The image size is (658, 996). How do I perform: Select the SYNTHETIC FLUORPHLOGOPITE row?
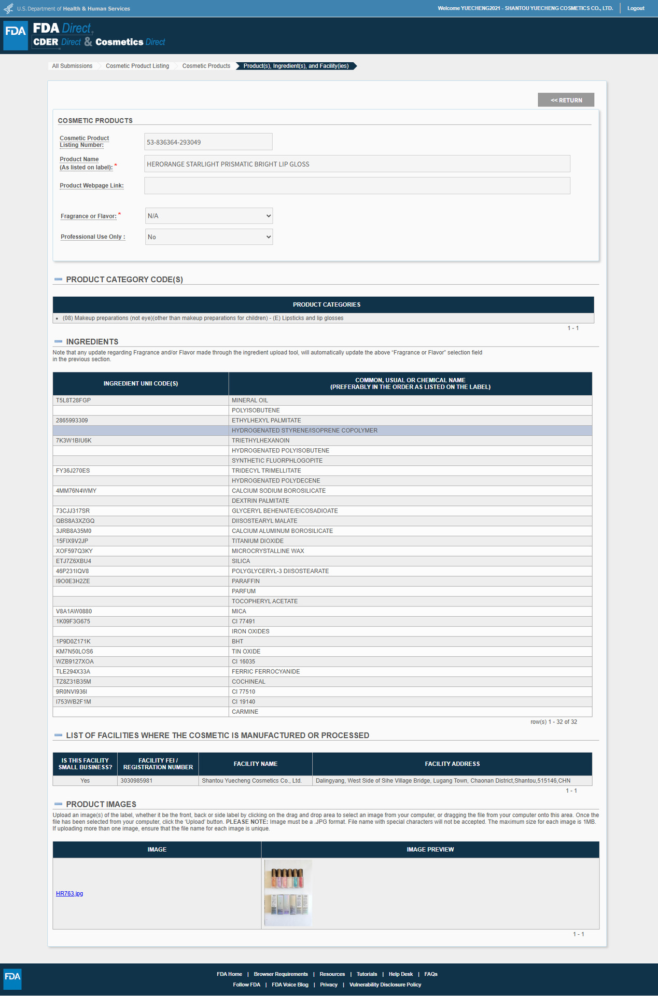322,461
